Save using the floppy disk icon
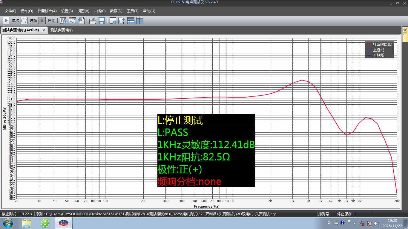The width and height of the screenshot is (408, 229). coord(102,21)
